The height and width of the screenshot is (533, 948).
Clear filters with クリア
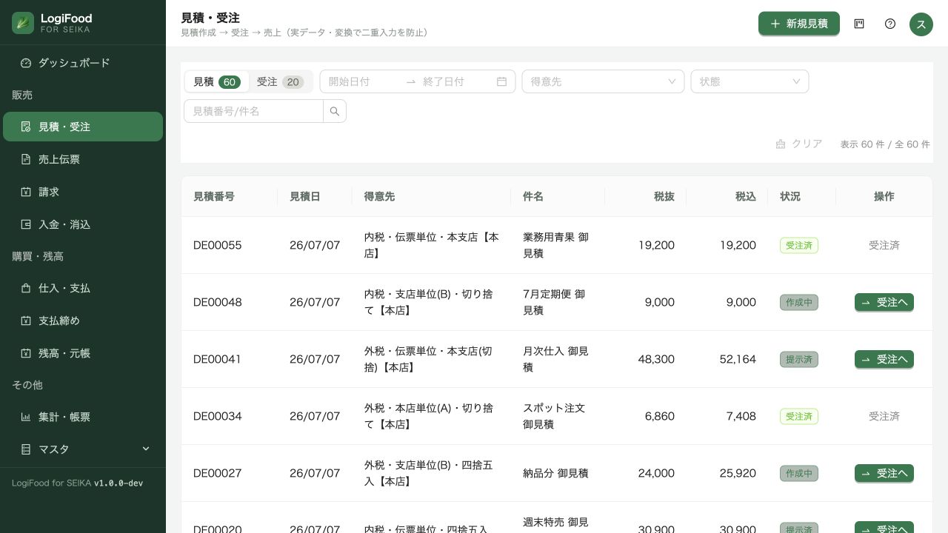799,144
